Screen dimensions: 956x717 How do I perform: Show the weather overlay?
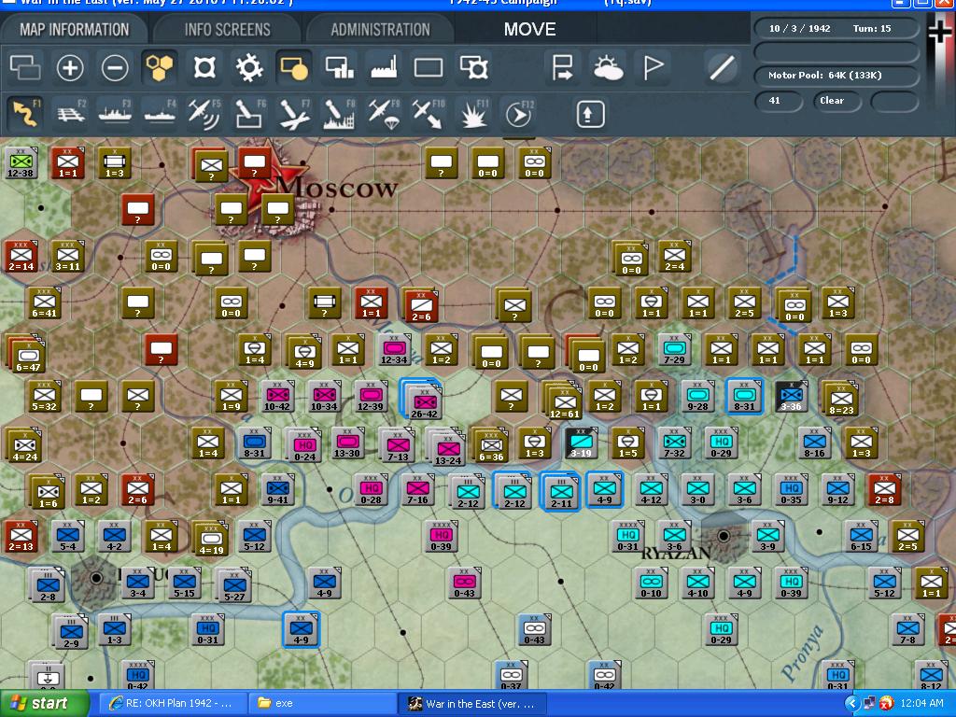coord(607,67)
